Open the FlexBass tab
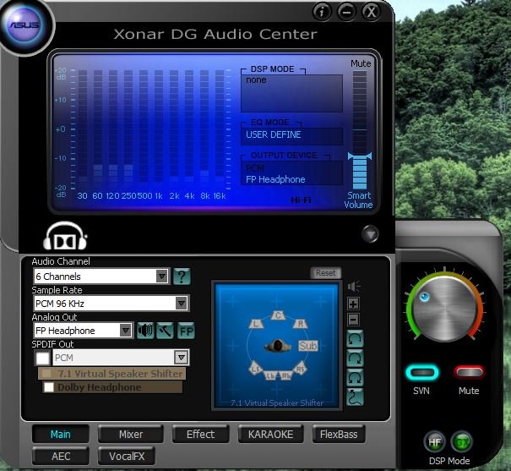 (x=339, y=434)
